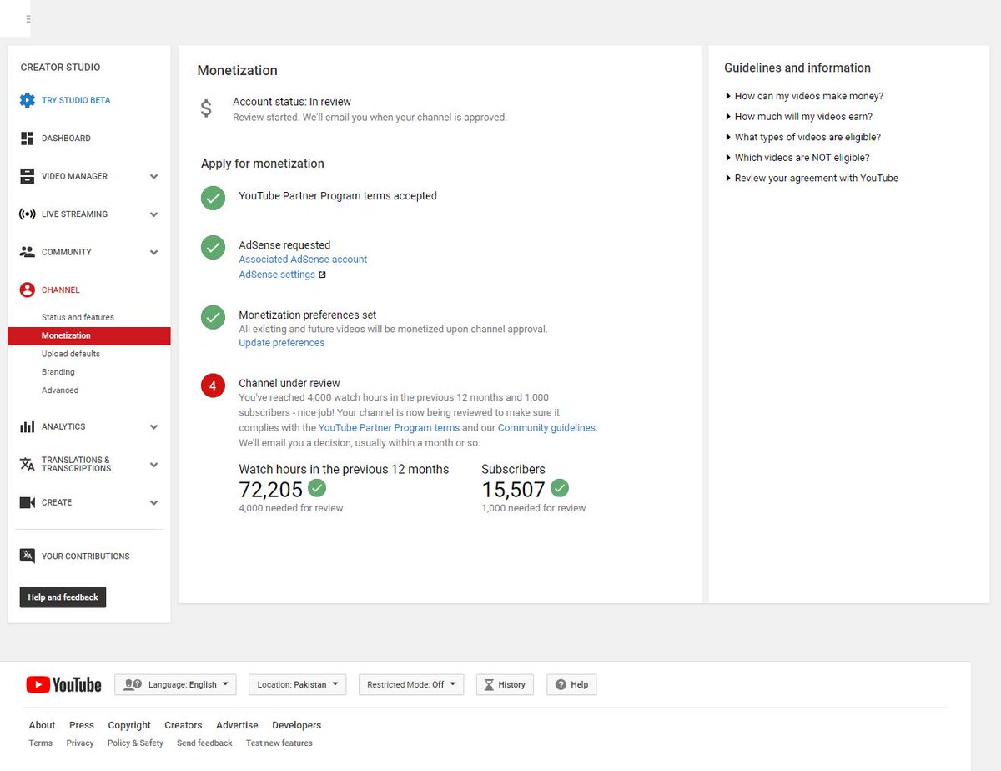This screenshot has height=771, width=1001.
Task: Click green checkmark beside AdSense requested
Action: (214, 248)
